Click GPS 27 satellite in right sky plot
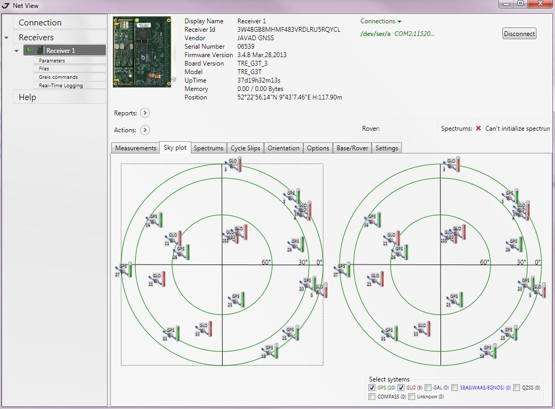Screen dimensions: 555x409 coord(342,269)
